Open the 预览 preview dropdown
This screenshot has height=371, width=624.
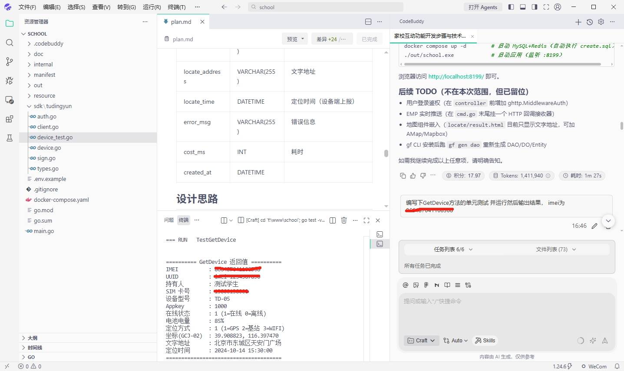(x=295, y=39)
